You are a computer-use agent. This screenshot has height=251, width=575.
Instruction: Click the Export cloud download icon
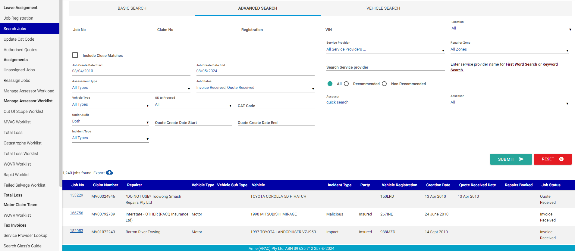point(109,172)
